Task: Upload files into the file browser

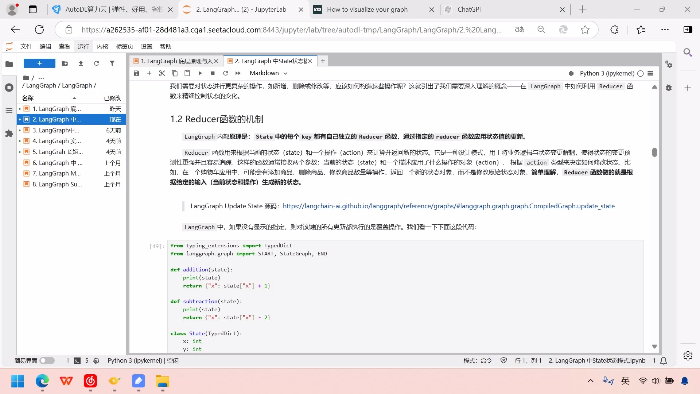Action: [81, 63]
